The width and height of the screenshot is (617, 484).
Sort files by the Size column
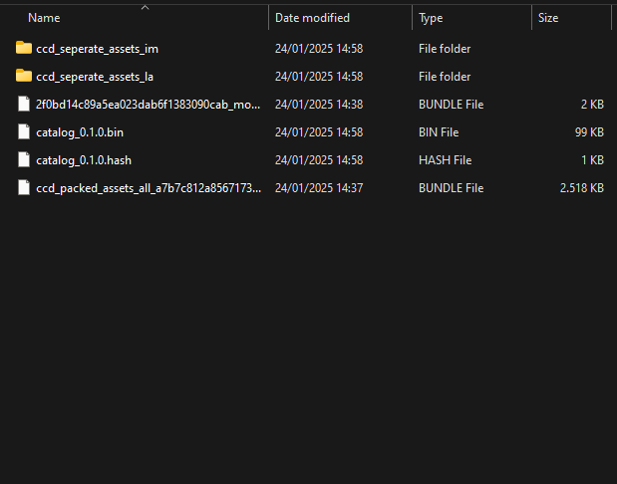coord(548,18)
